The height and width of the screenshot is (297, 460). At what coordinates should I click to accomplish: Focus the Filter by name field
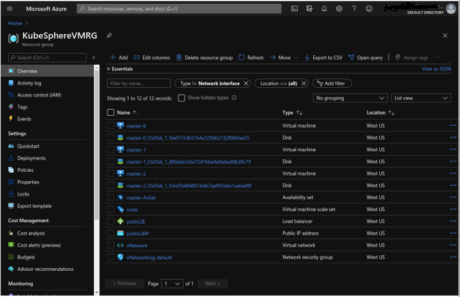tap(139, 83)
